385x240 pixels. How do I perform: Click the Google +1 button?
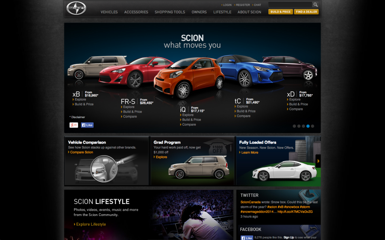click(74, 125)
